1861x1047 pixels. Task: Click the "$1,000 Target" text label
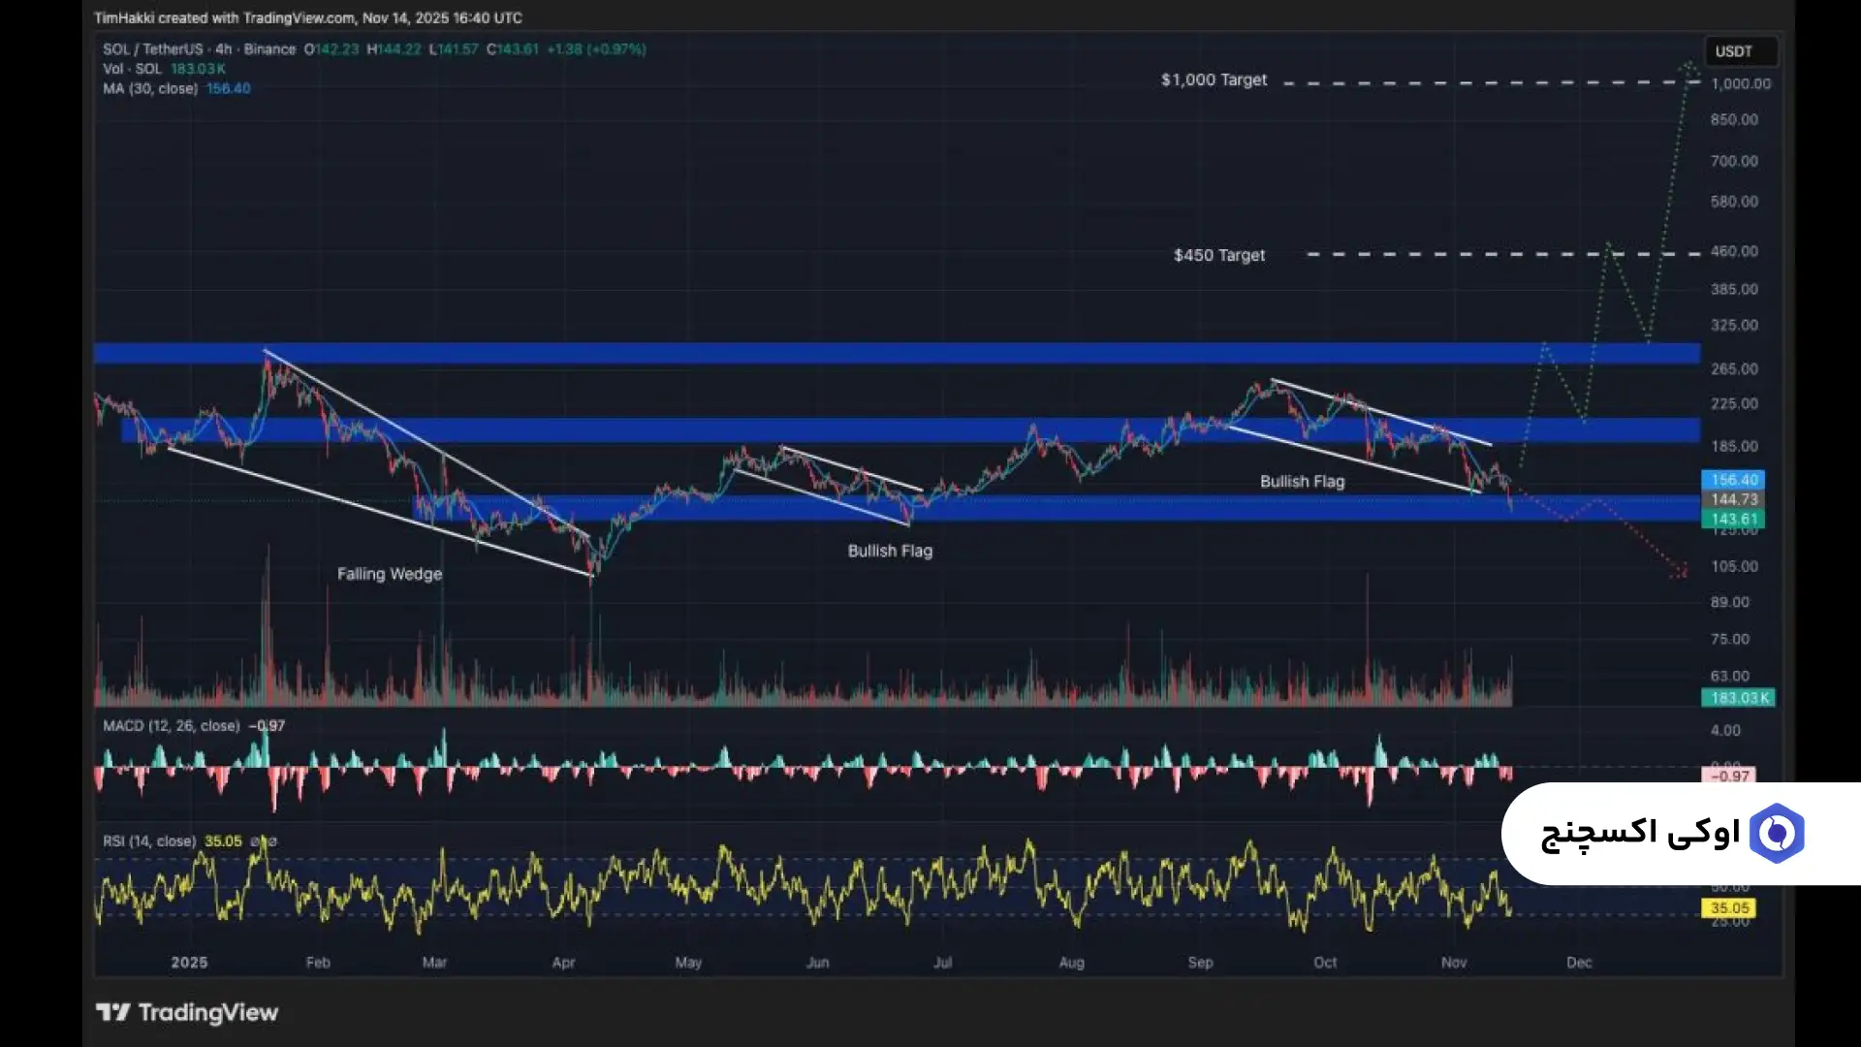tap(1214, 80)
